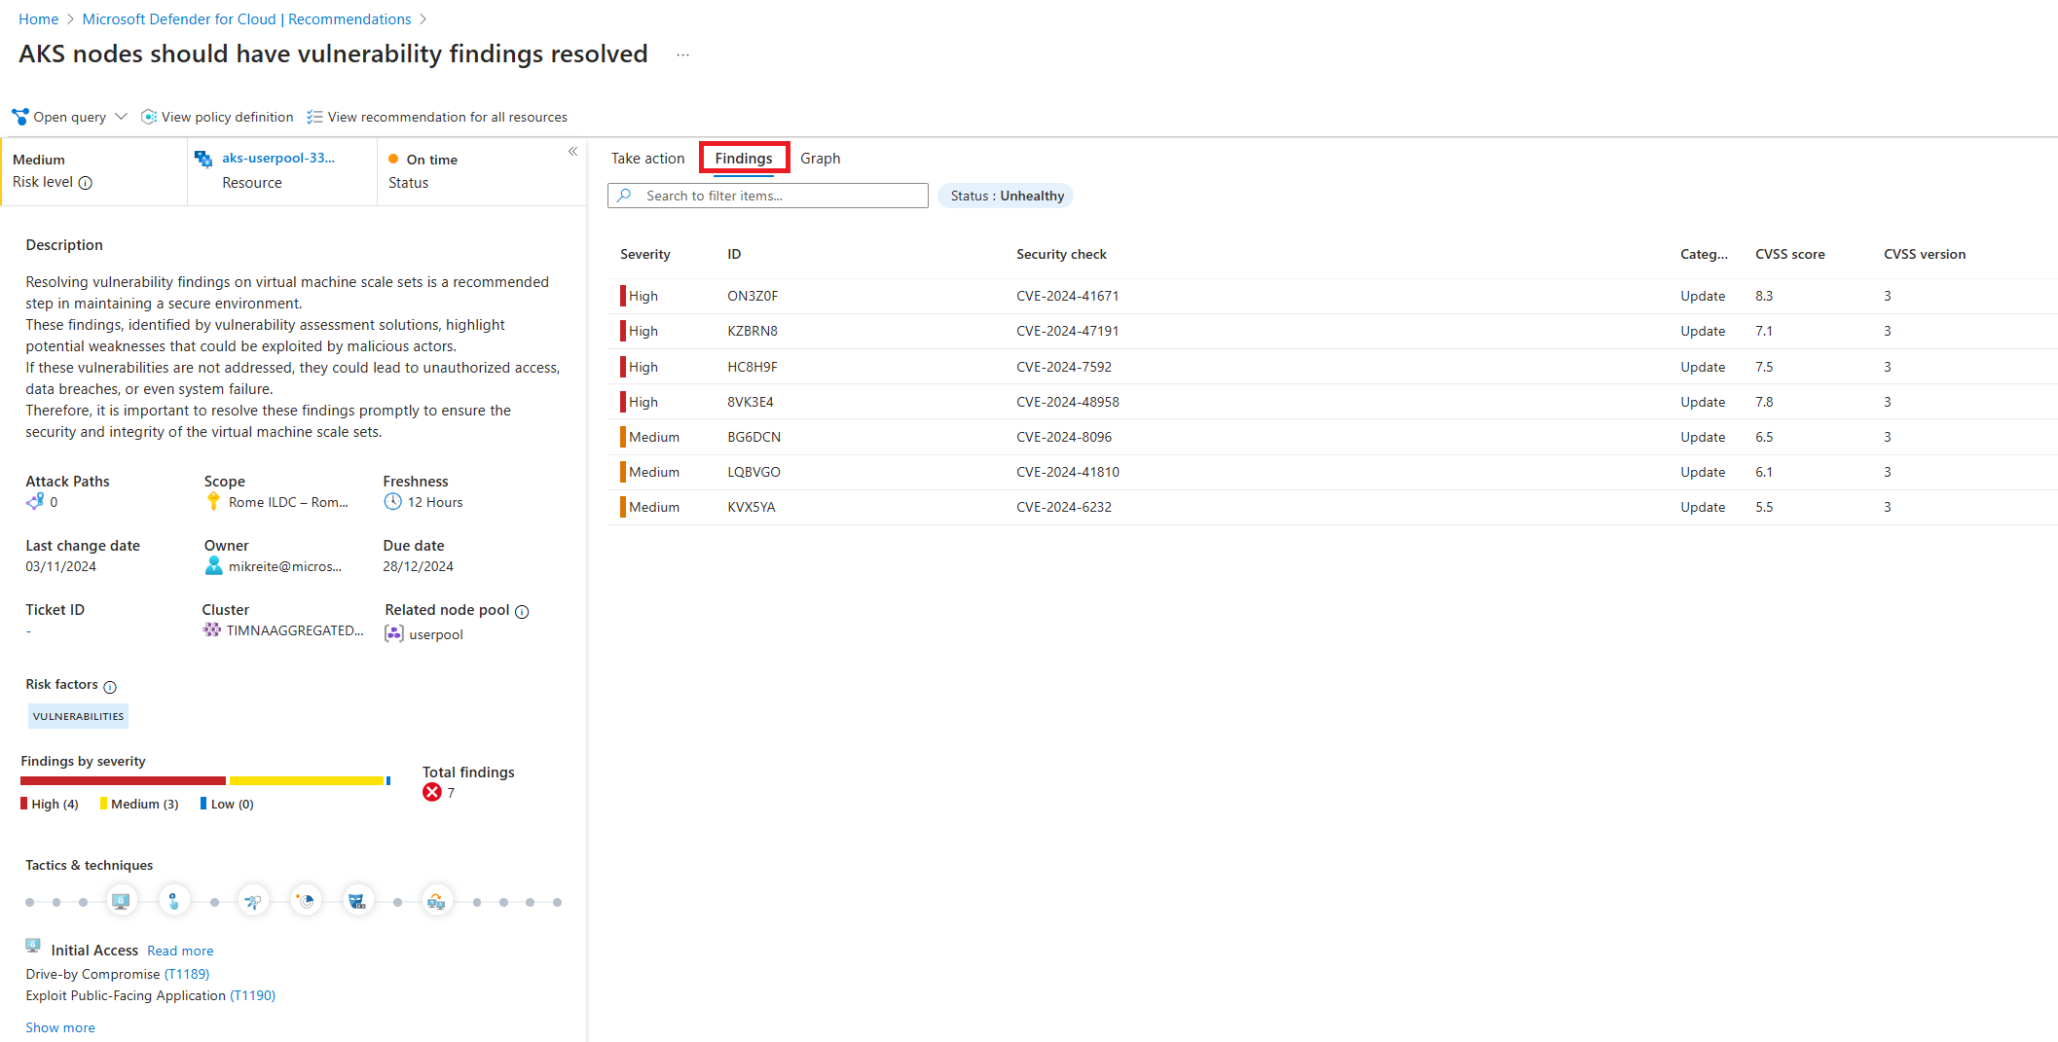Viewport: 2058px width, 1042px height.
Task: Click the userpool node pool icon
Action: coord(393,634)
